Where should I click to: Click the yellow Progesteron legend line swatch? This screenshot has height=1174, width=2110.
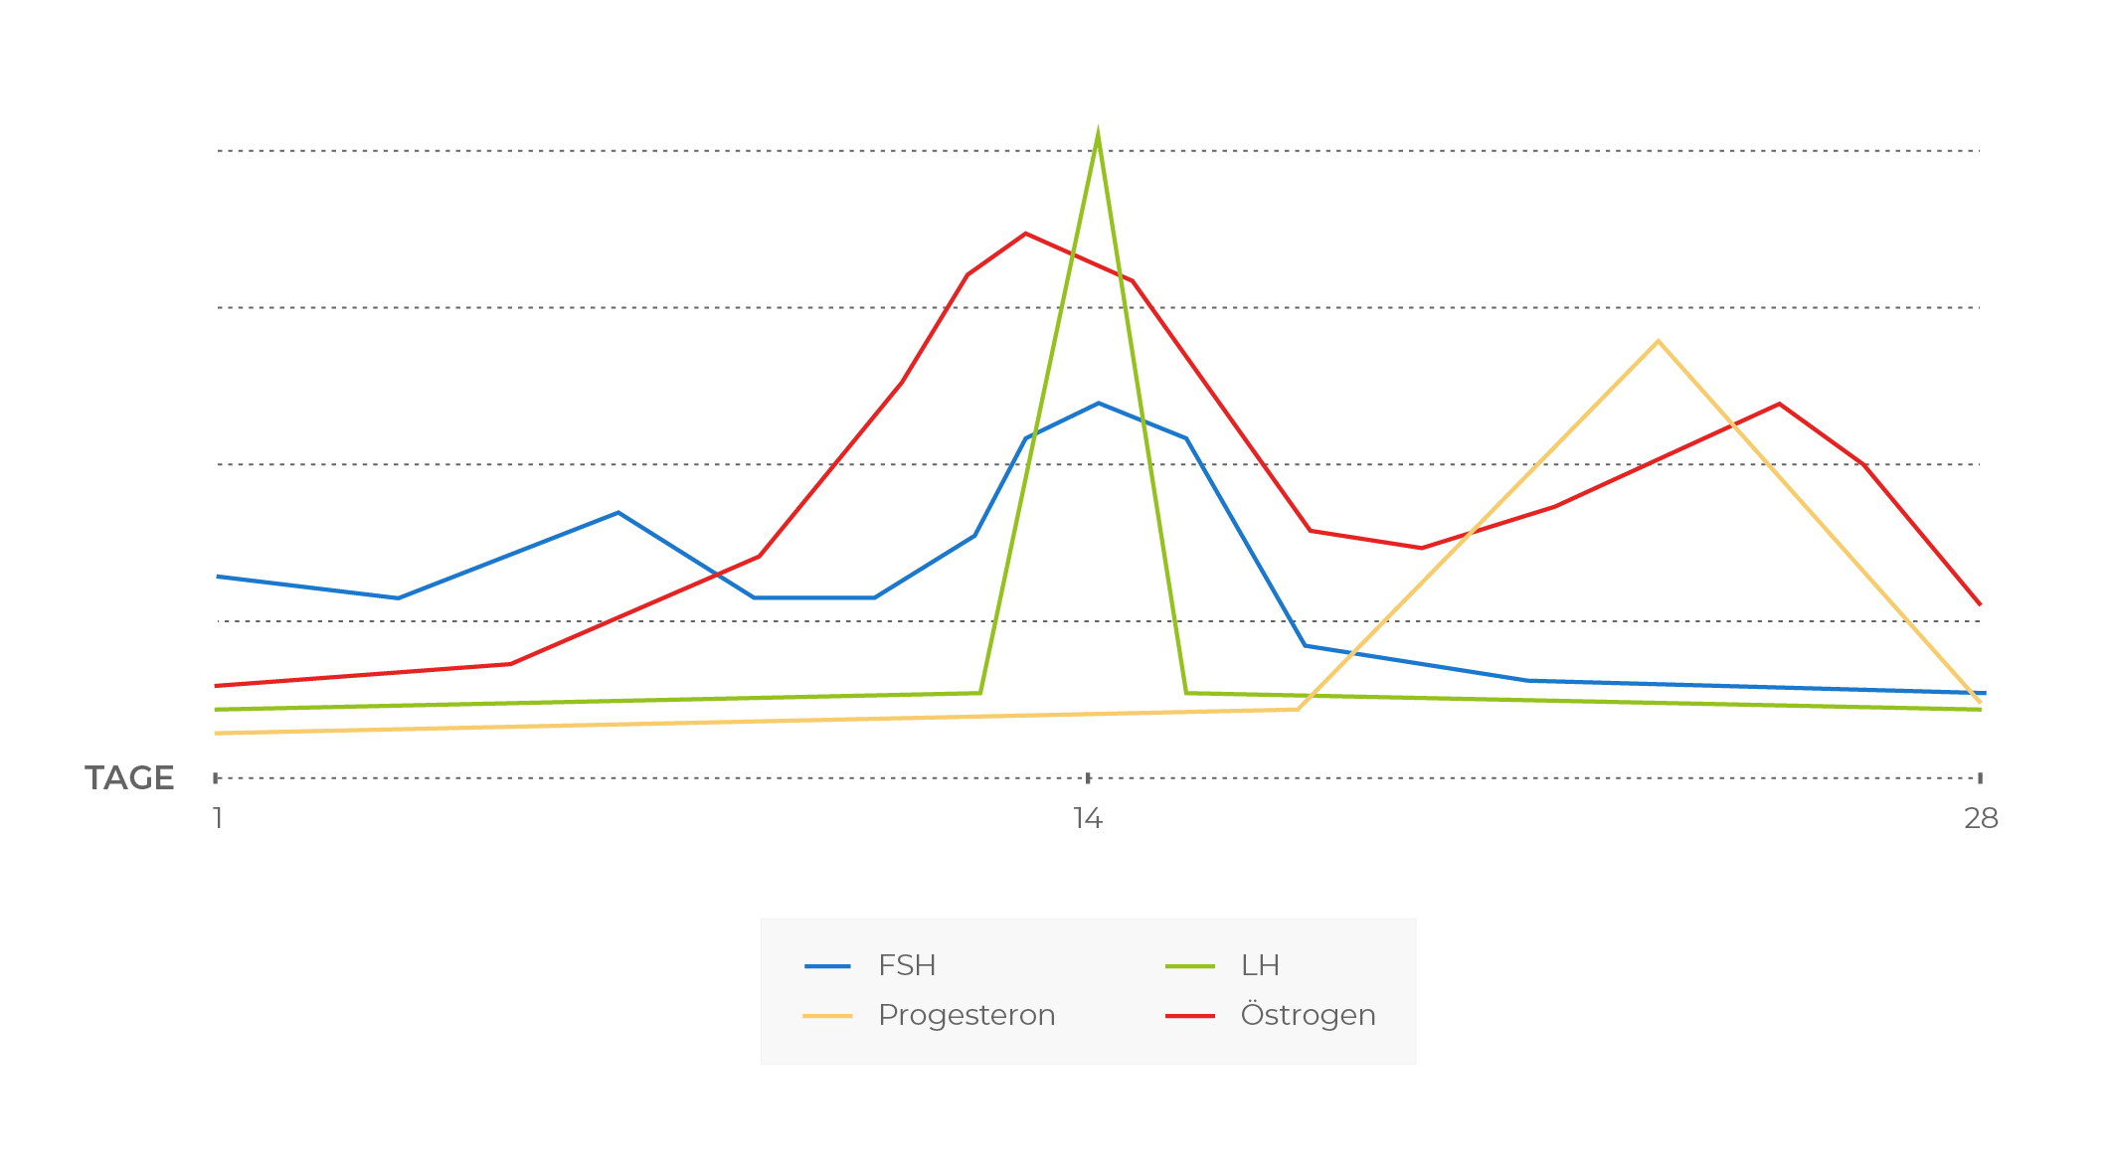827,1016
